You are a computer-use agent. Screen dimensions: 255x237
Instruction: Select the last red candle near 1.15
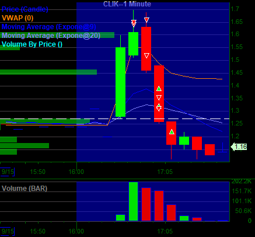point(209,149)
